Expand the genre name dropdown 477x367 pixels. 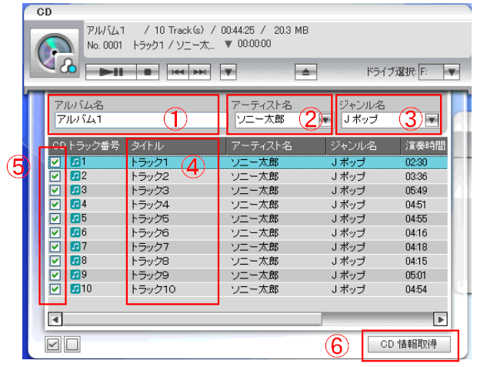(x=432, y=119)
